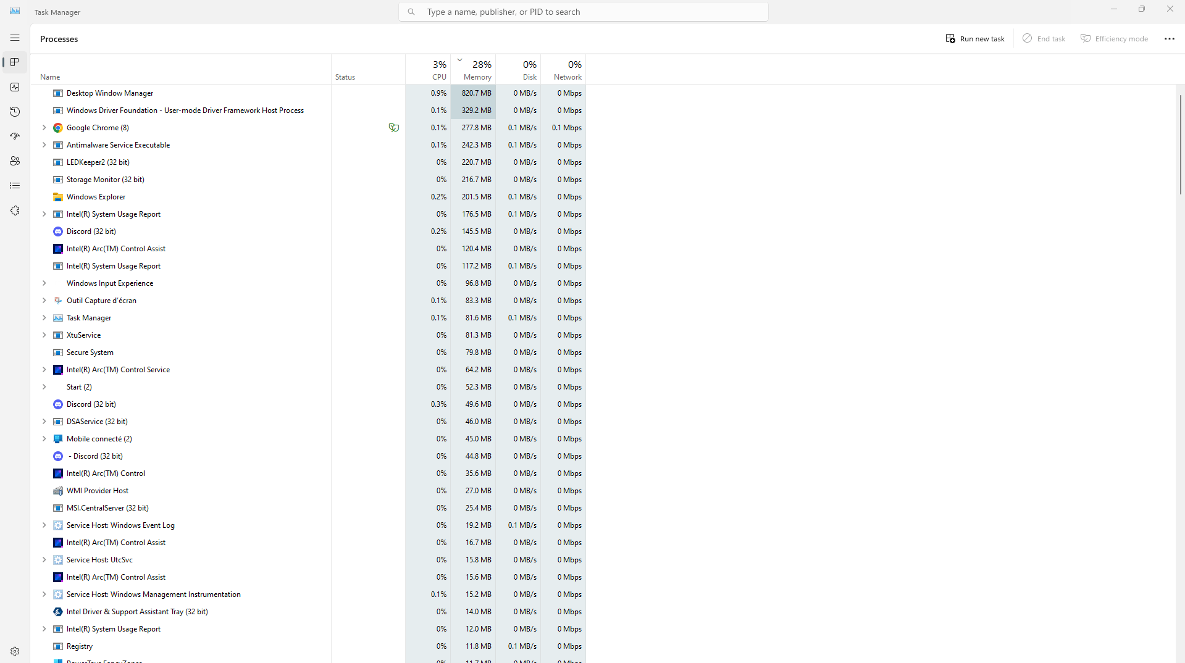Image resolution: width=1185 pixels, height=663 pixels.
Task: Open the Performance page in sidebar
Action: [15, 87]
